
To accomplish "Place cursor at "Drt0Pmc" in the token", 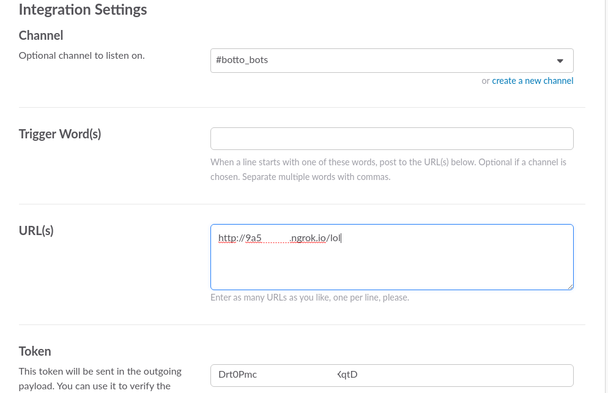I will tap(237, 375).
